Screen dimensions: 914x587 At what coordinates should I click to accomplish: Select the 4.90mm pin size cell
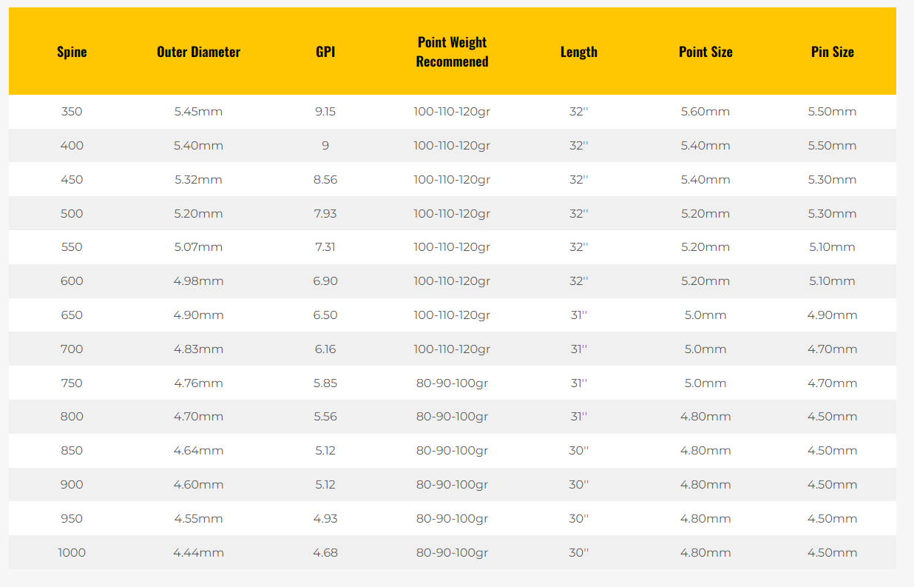(832, 315)
